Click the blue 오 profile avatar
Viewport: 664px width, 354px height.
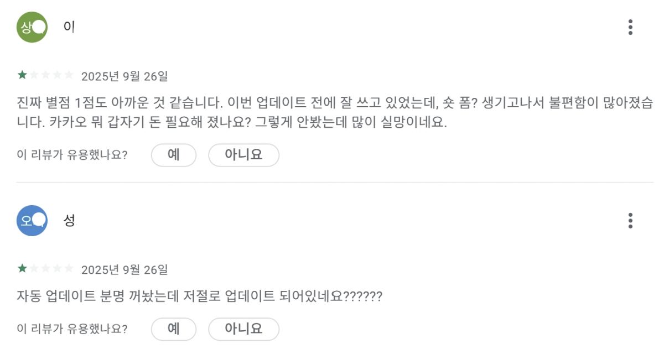pos(32,221)
